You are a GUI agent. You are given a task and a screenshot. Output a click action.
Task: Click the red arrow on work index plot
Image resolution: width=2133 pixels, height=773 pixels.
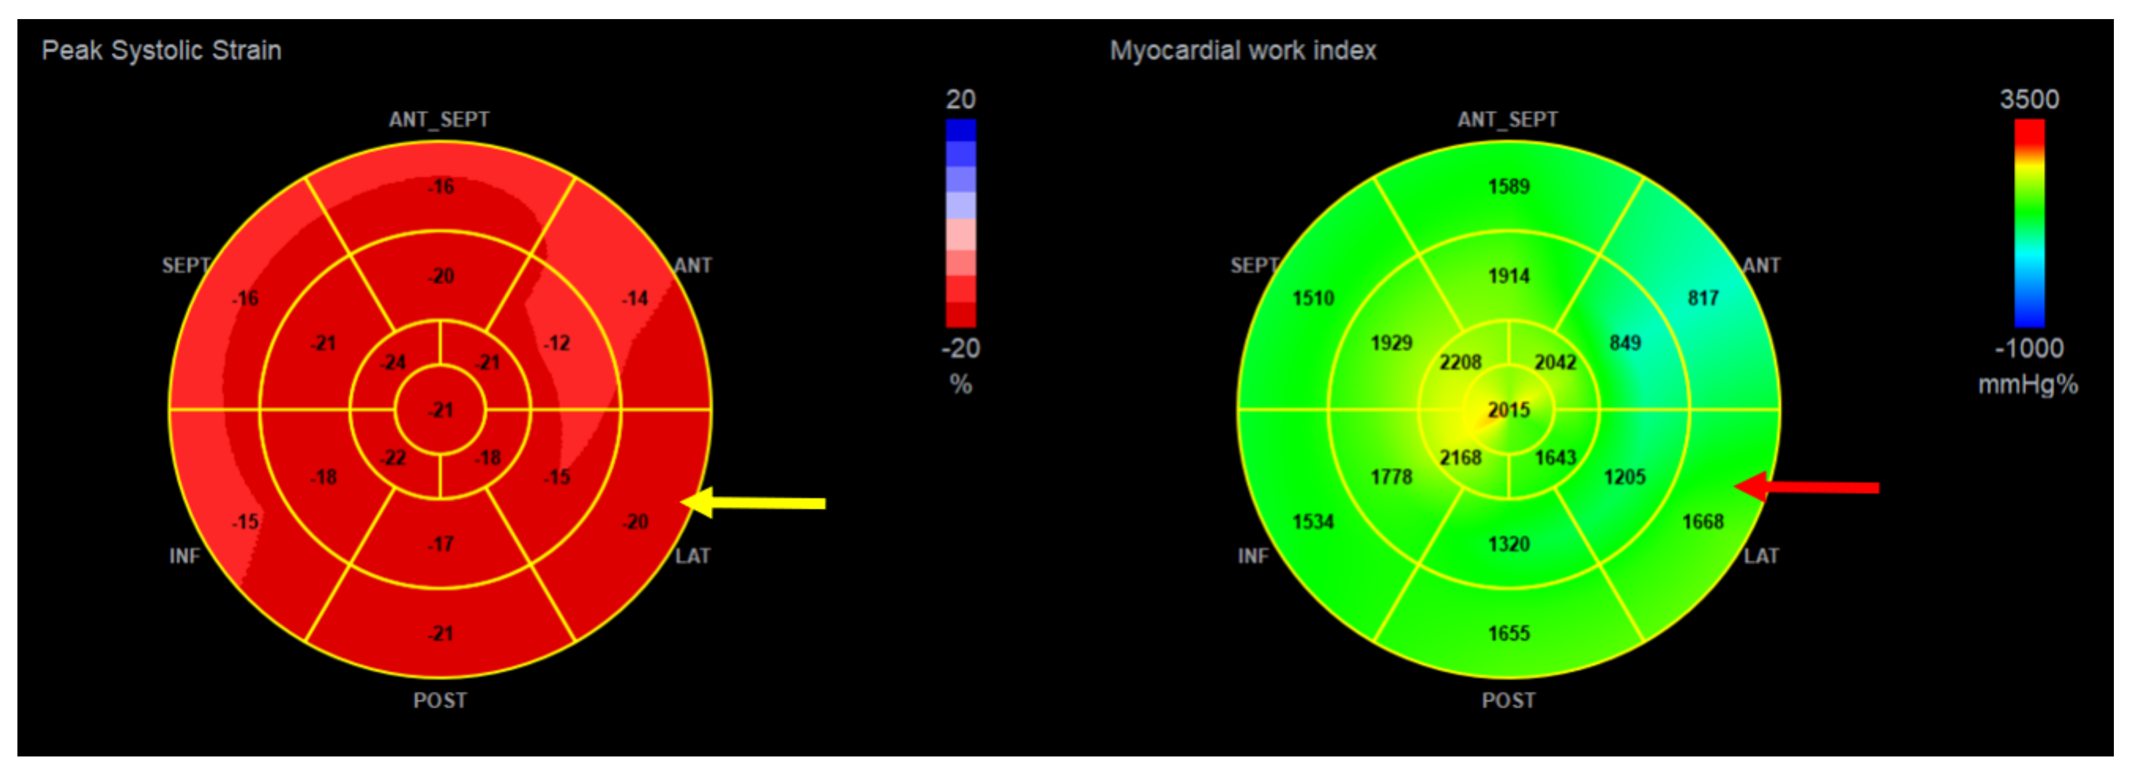coord(1806,488)
